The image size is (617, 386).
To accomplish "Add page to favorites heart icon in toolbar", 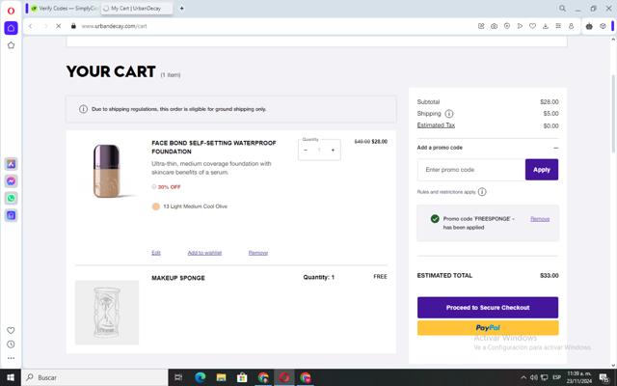I will click(532, 26).
